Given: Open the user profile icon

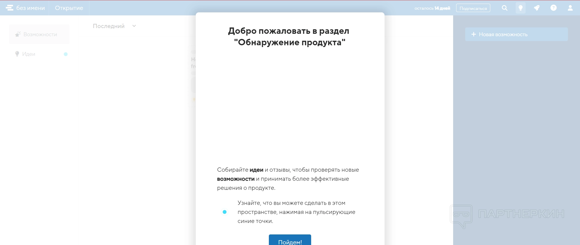Looking at the screenshot, I should pos(570,8).
